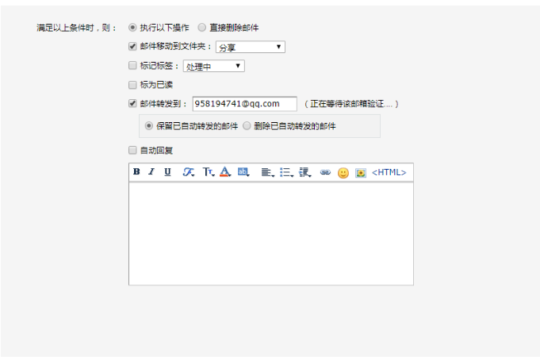The height and width of the screenshot is (360, 540).
Task: Uncheck the 邮件转发到 checkbox
Action: coord(132,103)
